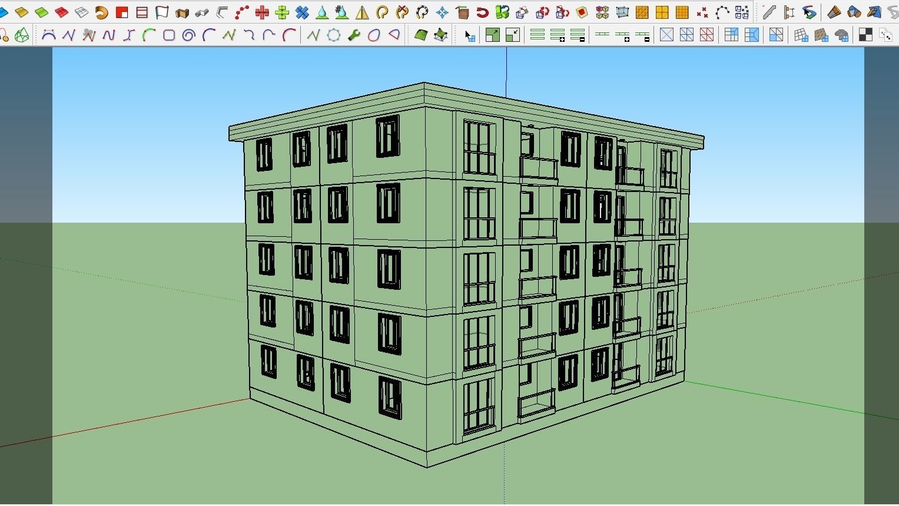
Task: Select the red dotted path icon
Action: [x=242, y=12]
